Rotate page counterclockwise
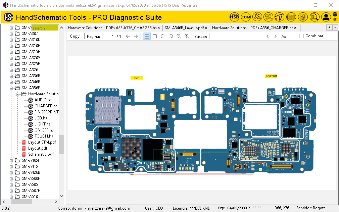Viewport: 339px width, 212px height. (162, 36)
